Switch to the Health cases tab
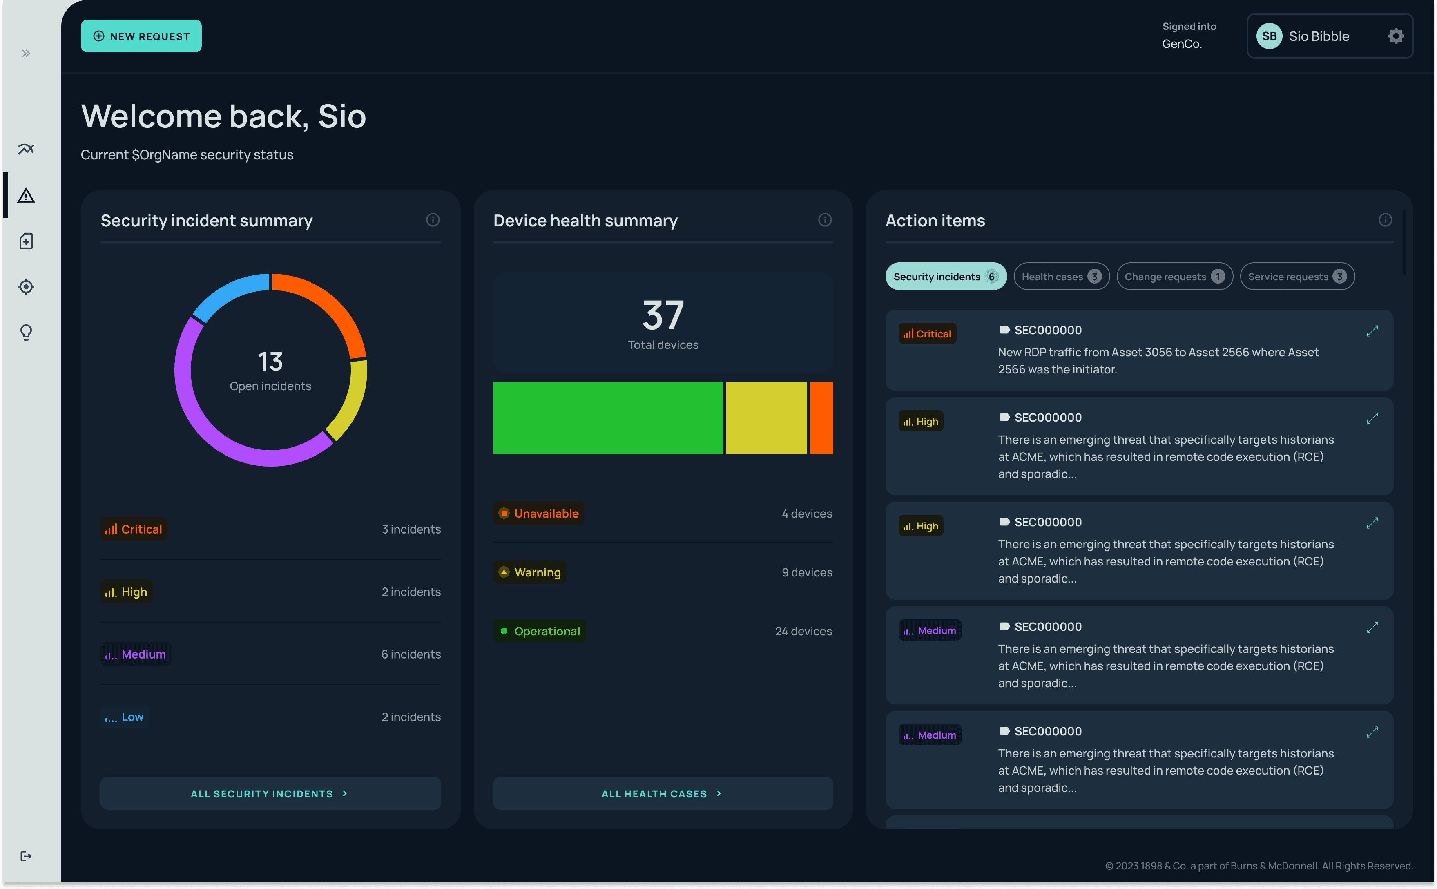This screenshot has height=889, width=1437. click(1061, 277)
